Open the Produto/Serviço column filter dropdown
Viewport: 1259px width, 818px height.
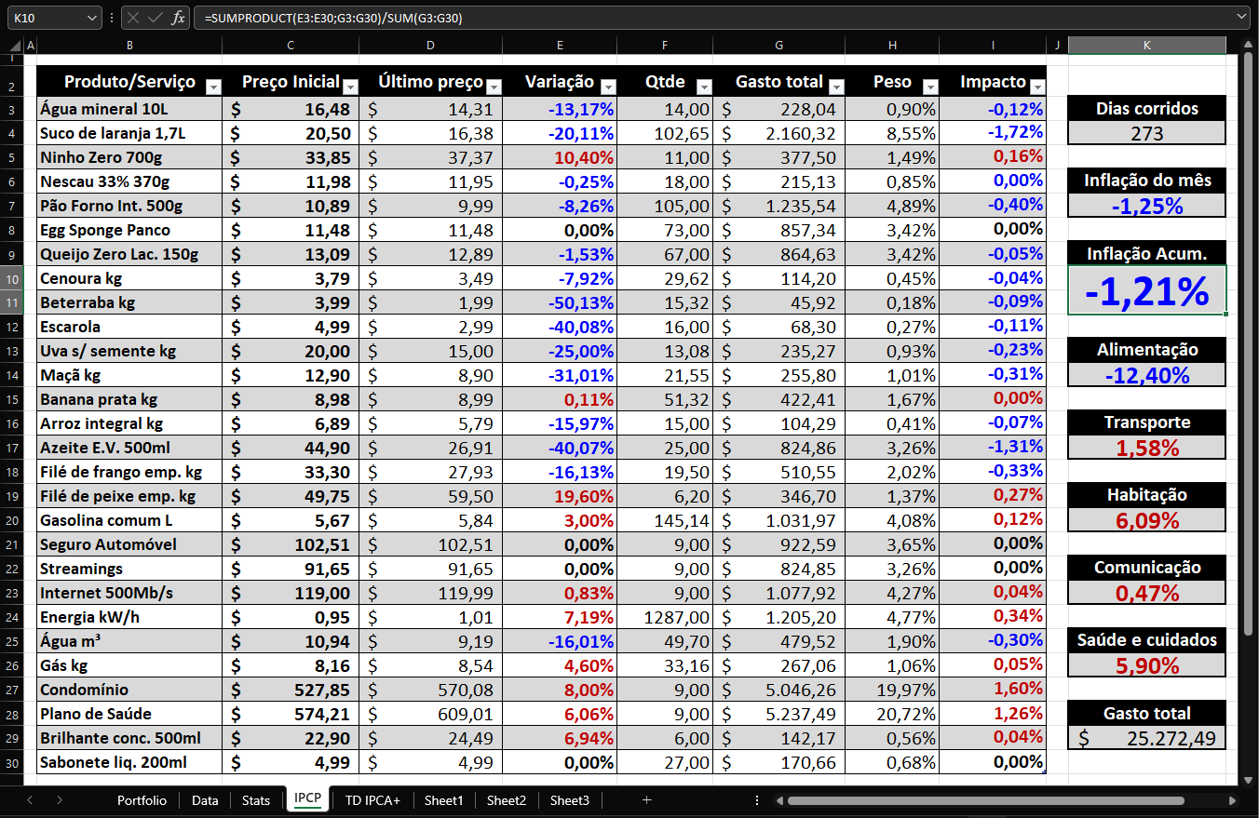pos(213,87)
